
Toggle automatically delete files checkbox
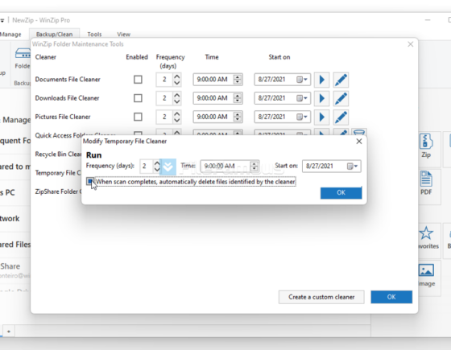pyautogui.click(x=90, y=182)
